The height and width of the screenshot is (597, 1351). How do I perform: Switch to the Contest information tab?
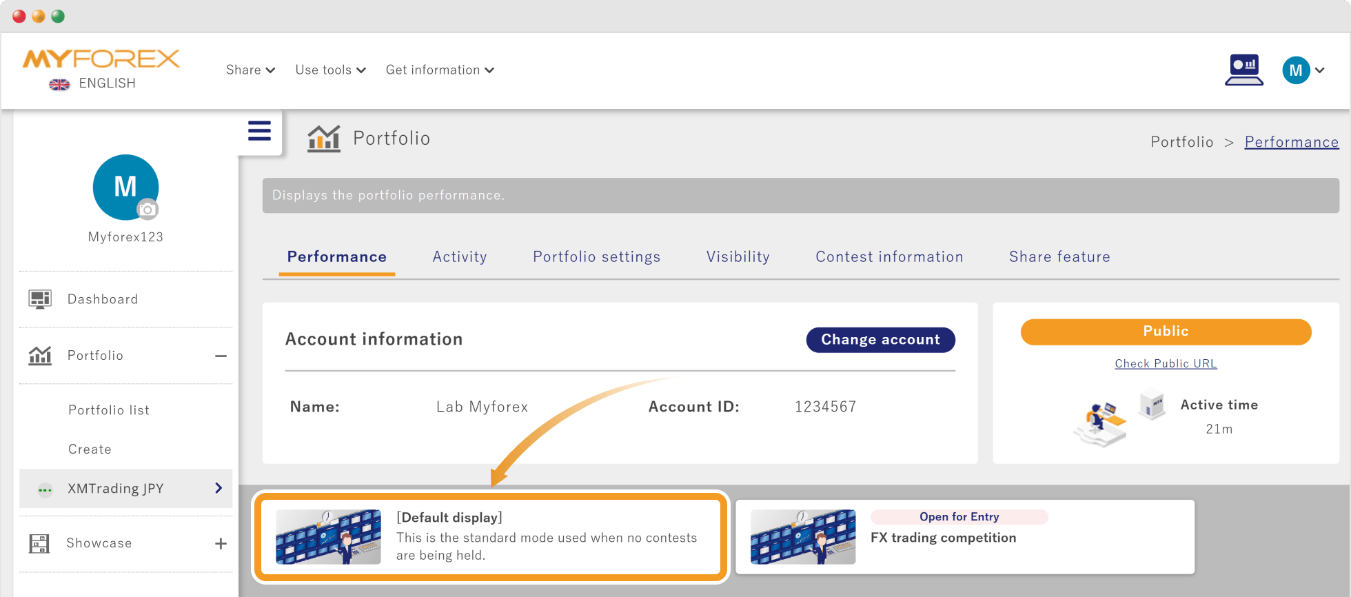pos(889,257)
